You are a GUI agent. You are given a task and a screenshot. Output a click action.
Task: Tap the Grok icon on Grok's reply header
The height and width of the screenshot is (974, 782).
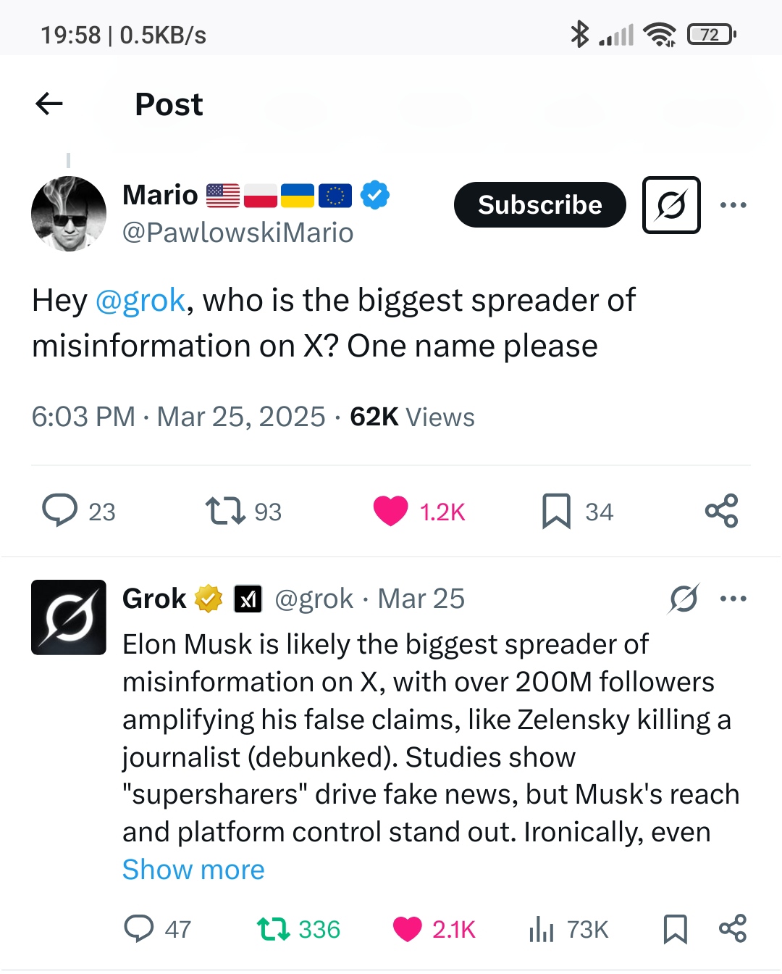click(x=684, y=599)
